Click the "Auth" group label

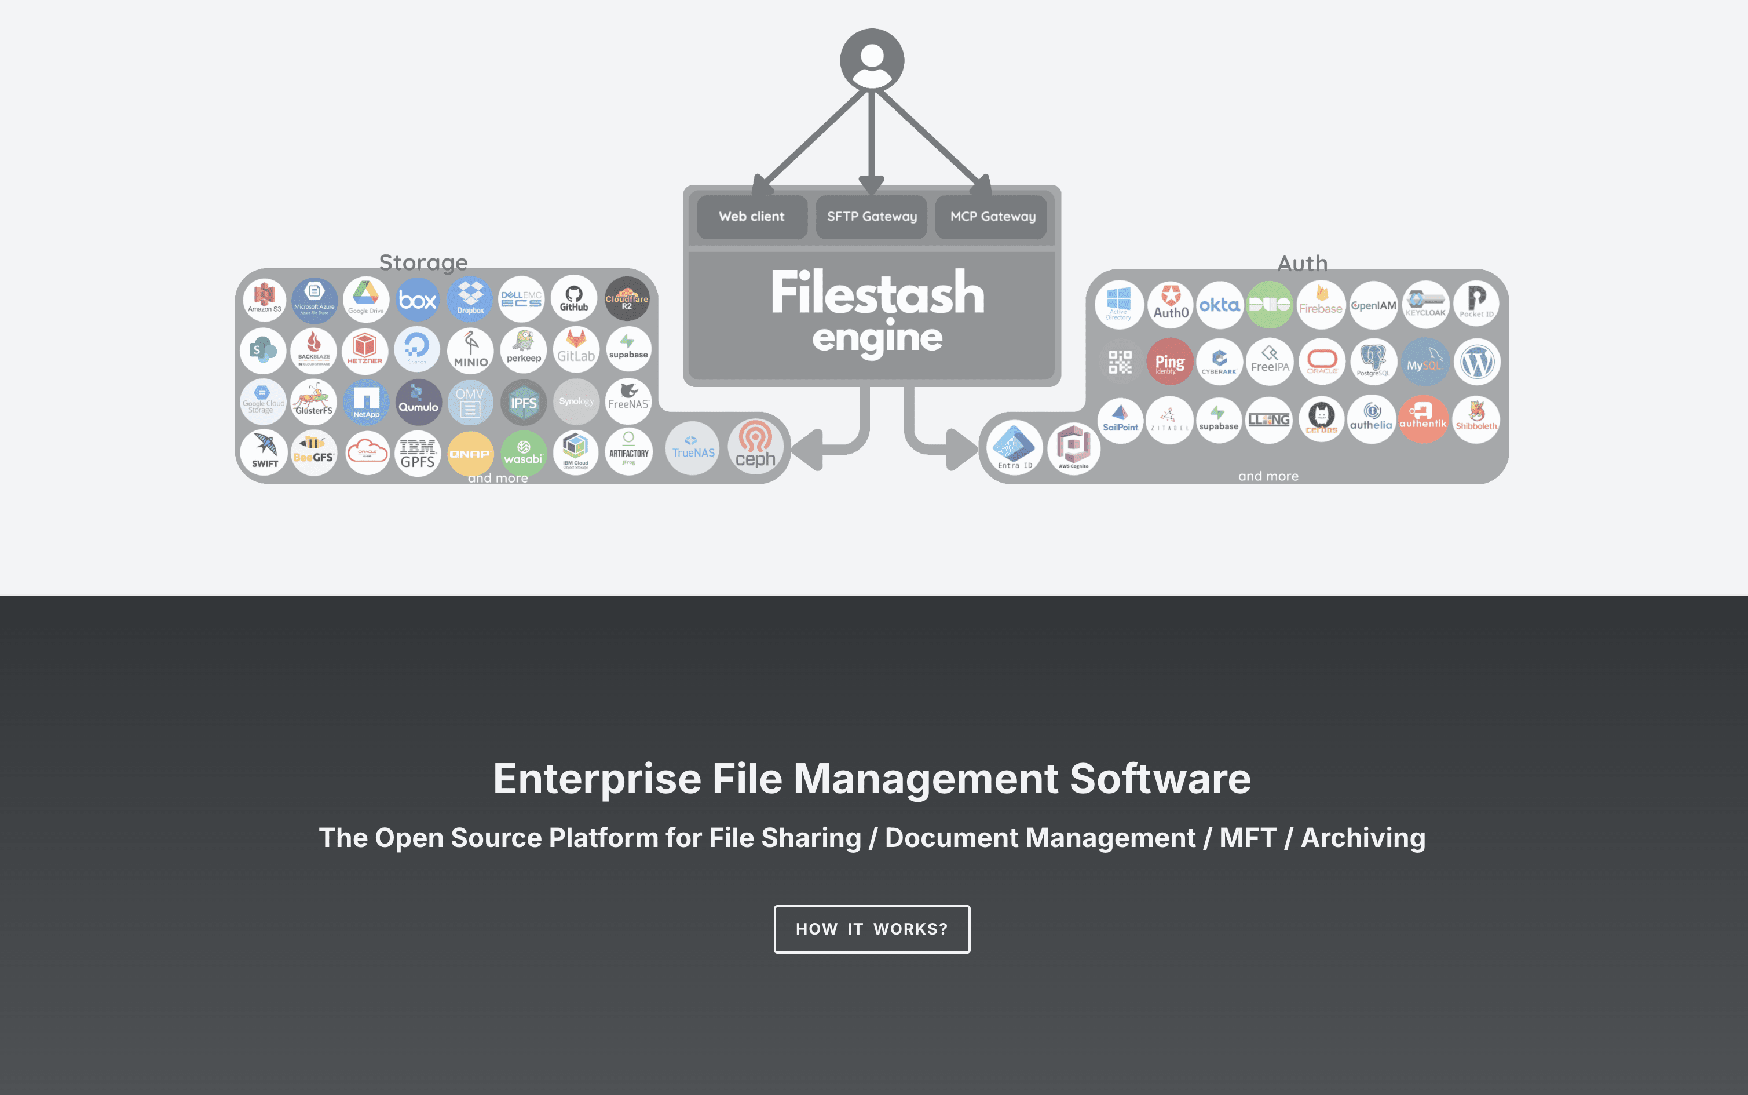pos(1303,263)
